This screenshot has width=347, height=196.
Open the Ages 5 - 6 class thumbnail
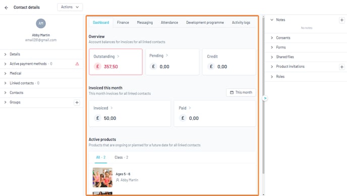[102, 177]
